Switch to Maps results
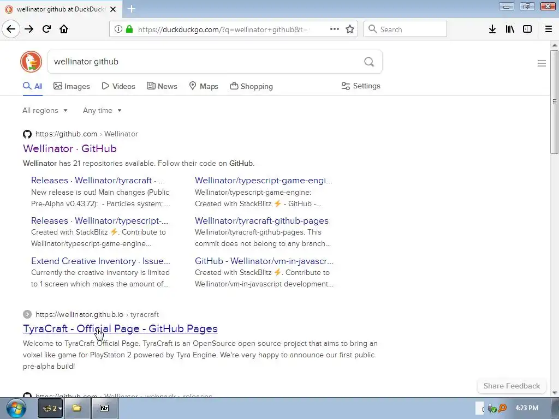The image size is (559, 419). (203, 86)
